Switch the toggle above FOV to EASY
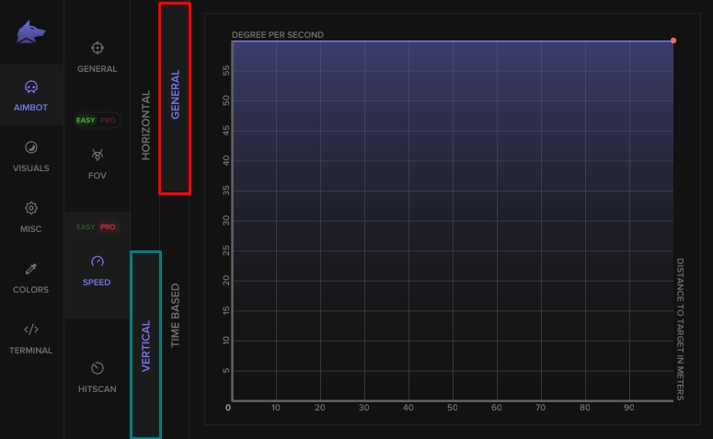The width and height of the screenshot is (713, 439). coord(86,121)
